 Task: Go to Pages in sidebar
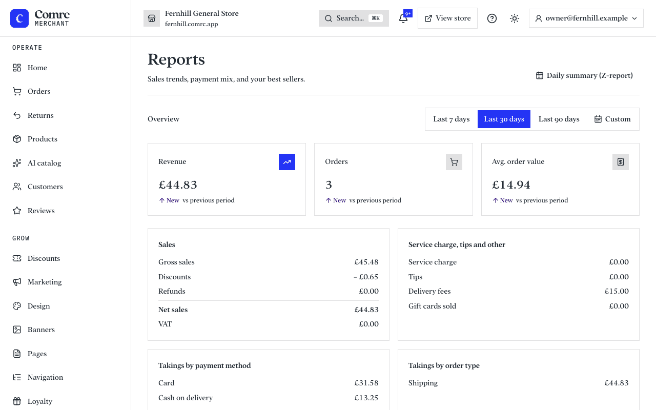pyautogui.click(x=66, y=354)
